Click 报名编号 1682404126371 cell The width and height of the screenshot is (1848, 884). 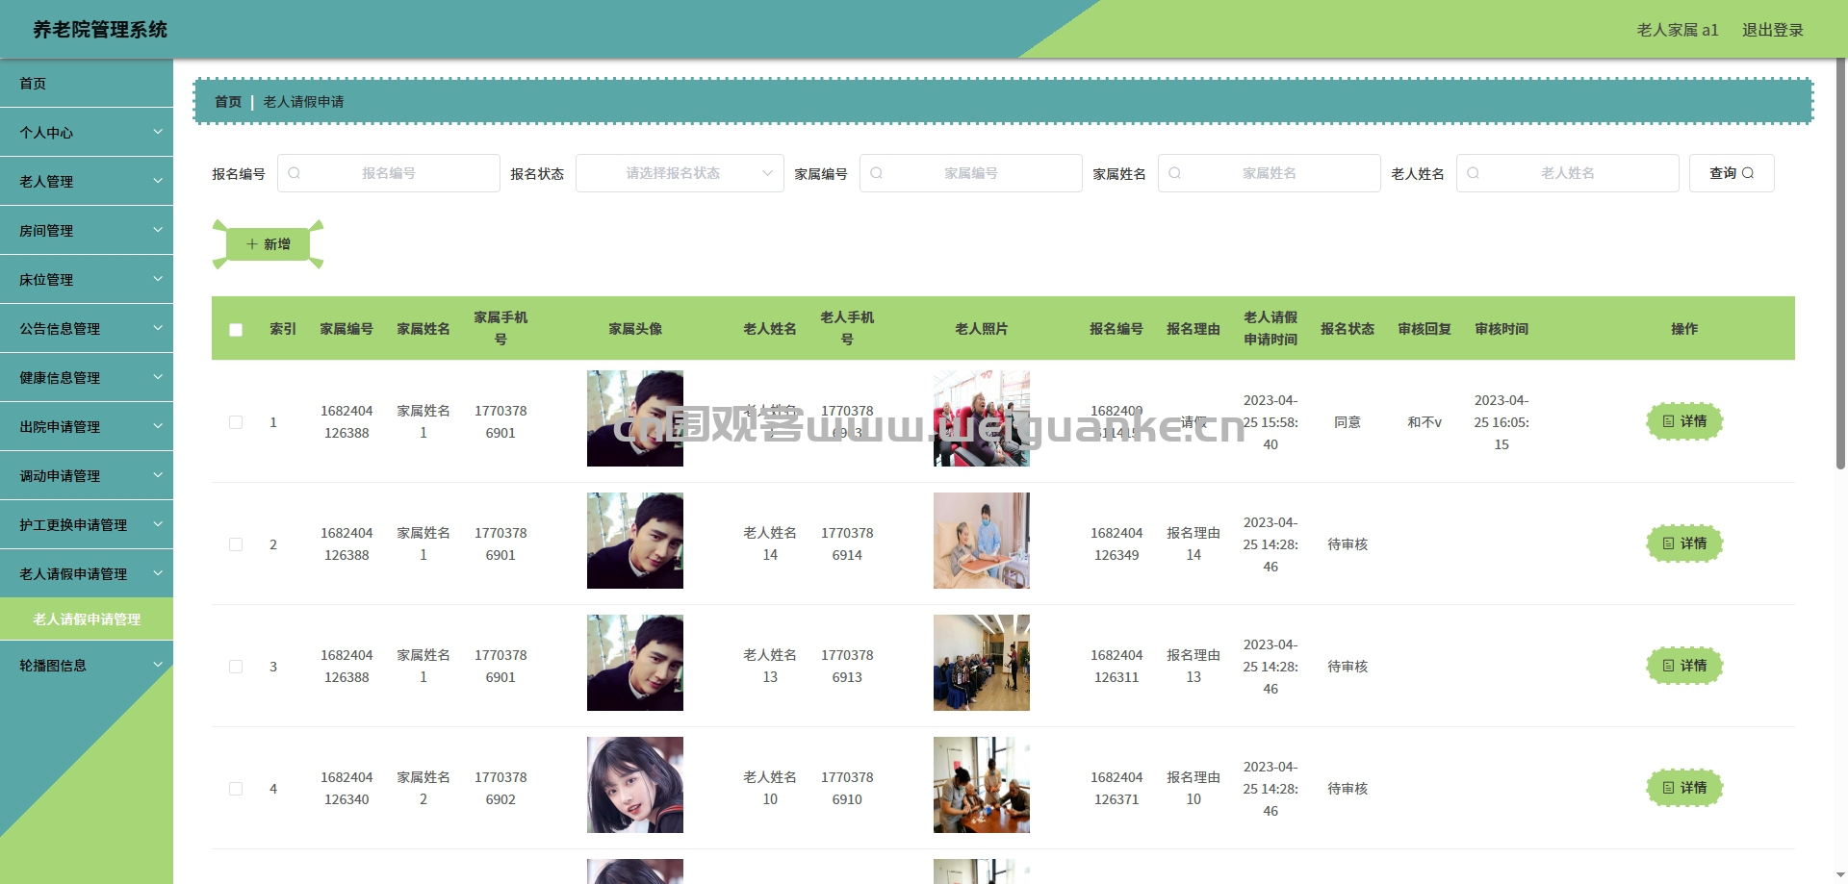pyautogui.click(x=1116, y=788)
